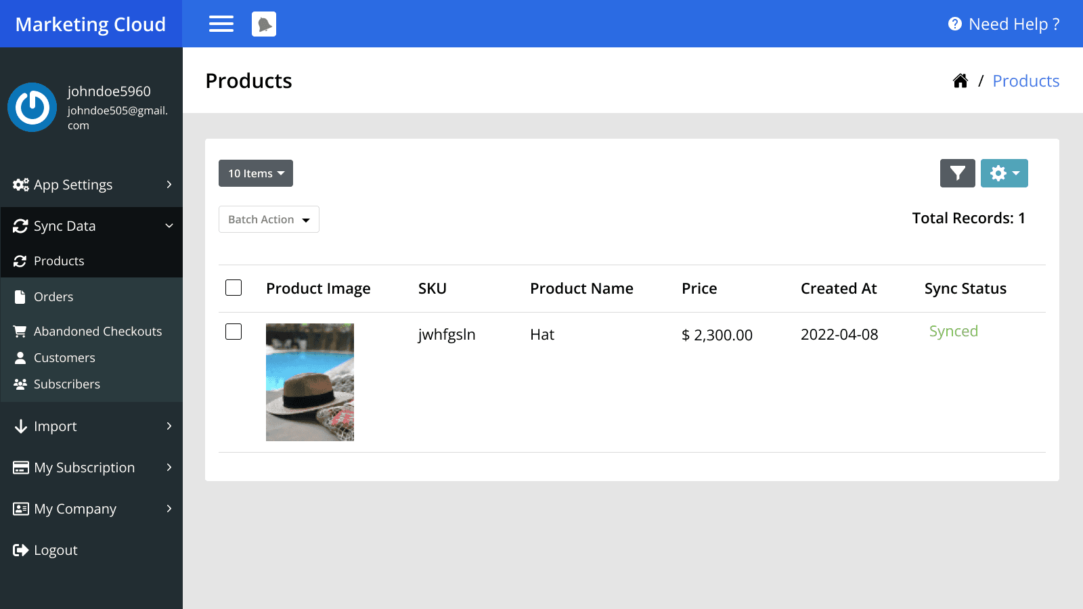Click the hamburger menu icon
This screenshot has height=609, width=1083.
221,24
